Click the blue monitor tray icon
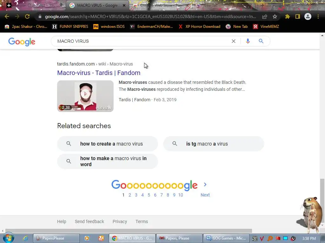Viewport: 325px width, 243px height. (285, 238)
